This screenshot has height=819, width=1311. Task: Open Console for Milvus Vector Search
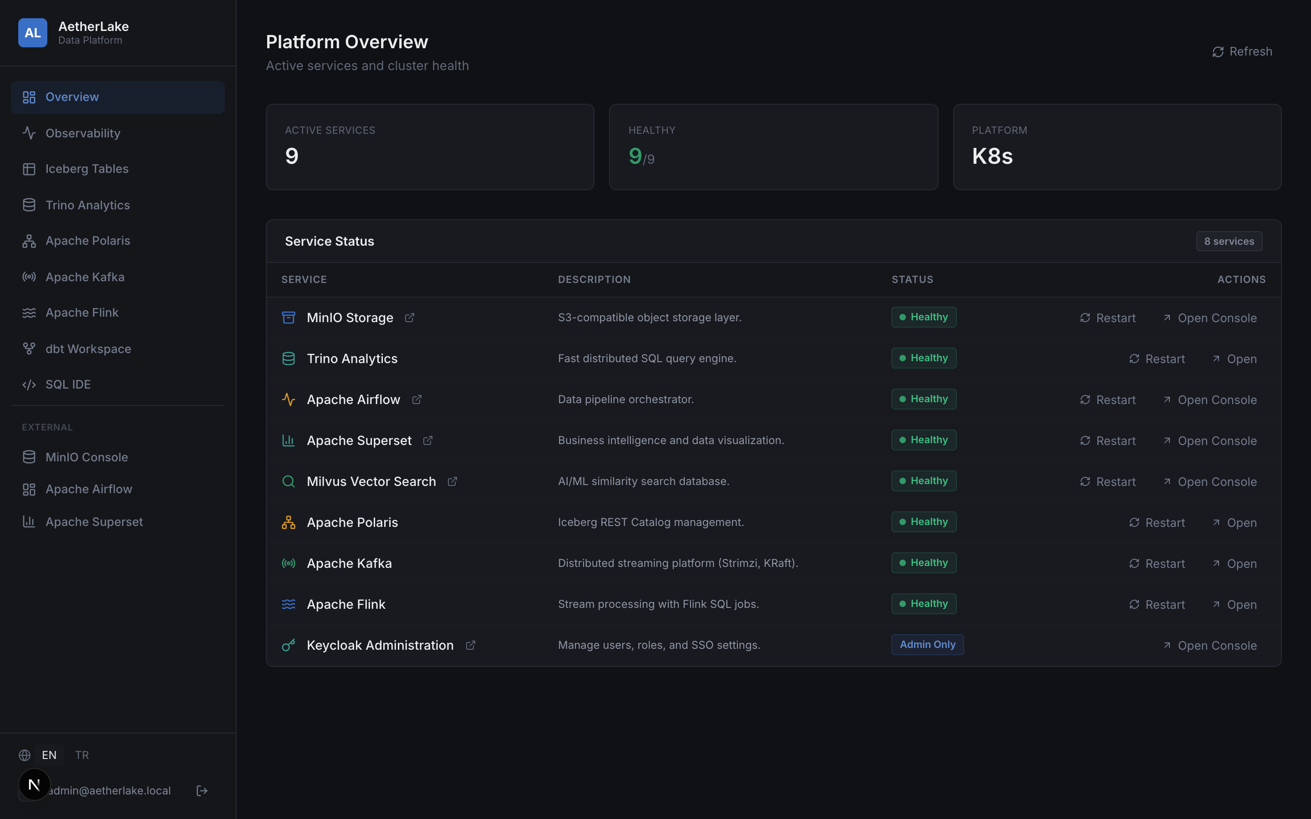(1209, 481)
